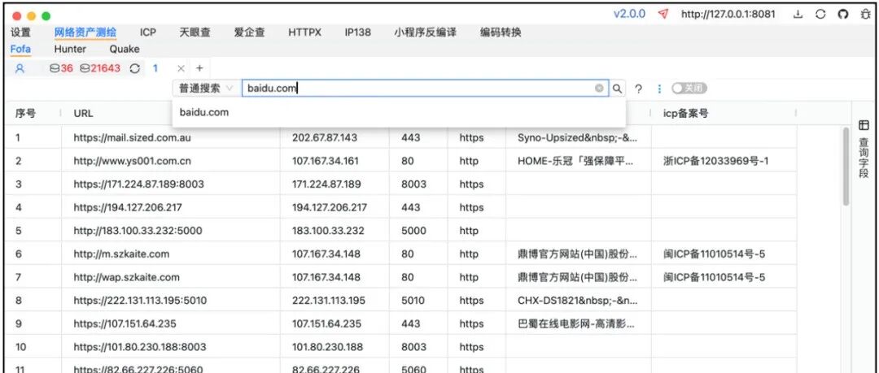
Task: Click the red proxy paper-plane icon
Action: pyautogui.click(x=663, y=14)
